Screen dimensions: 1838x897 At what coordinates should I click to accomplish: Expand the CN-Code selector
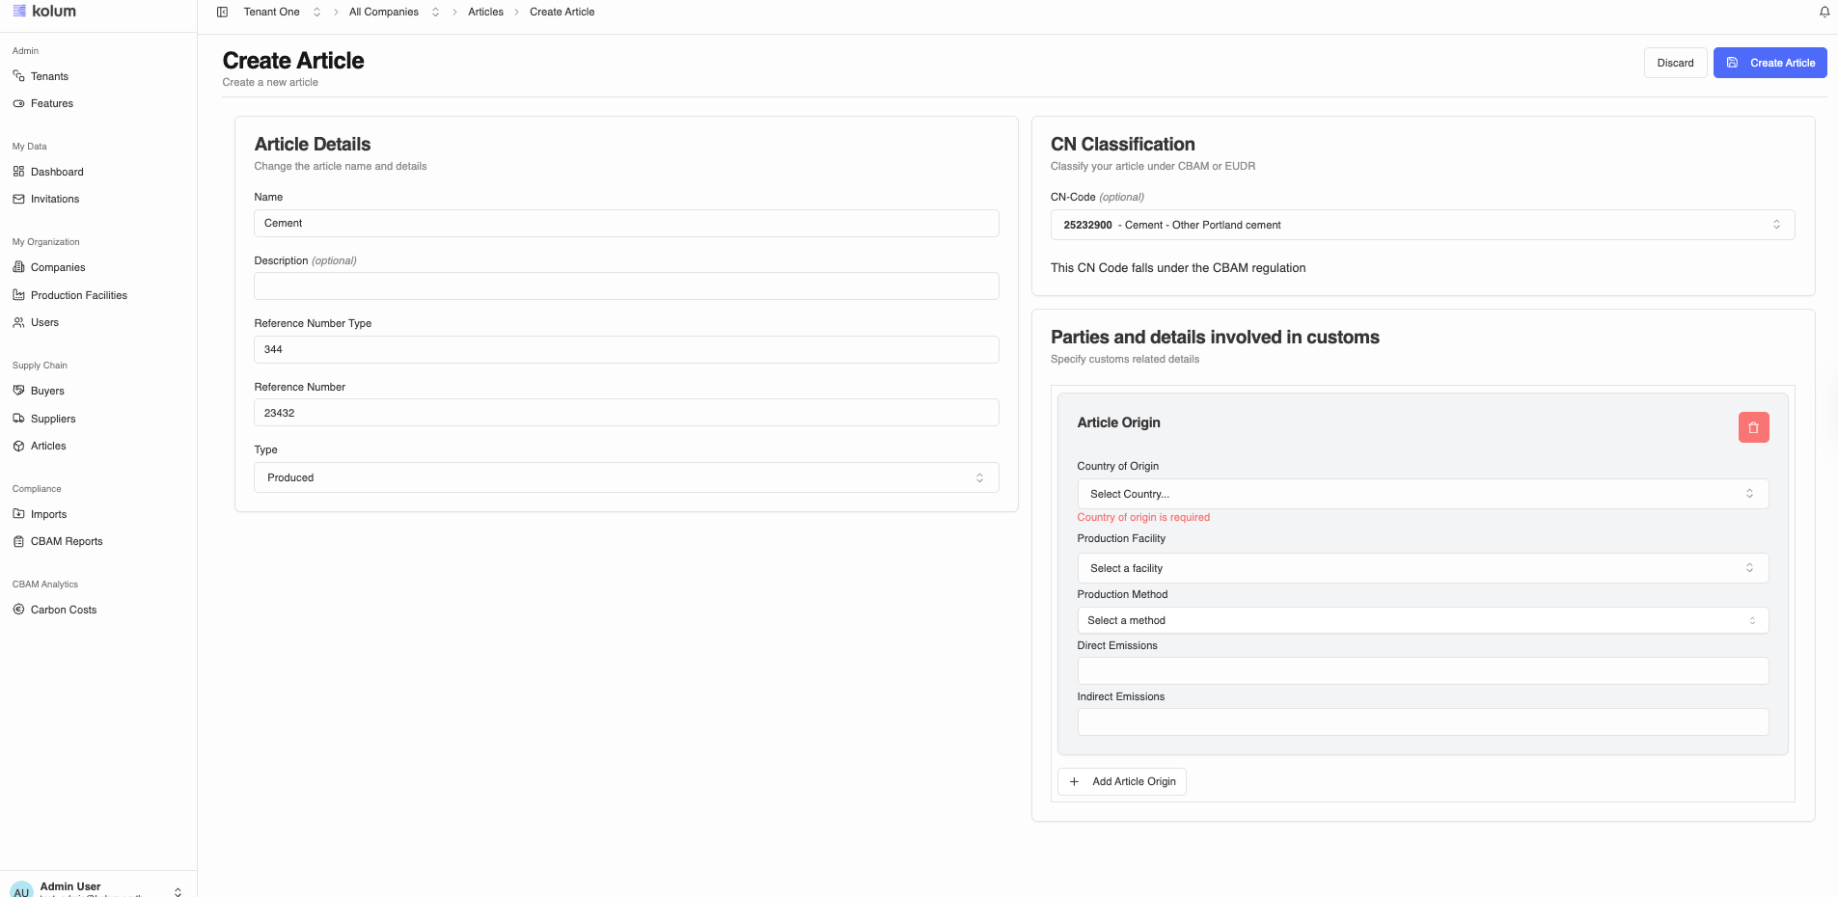(1421, 225)
